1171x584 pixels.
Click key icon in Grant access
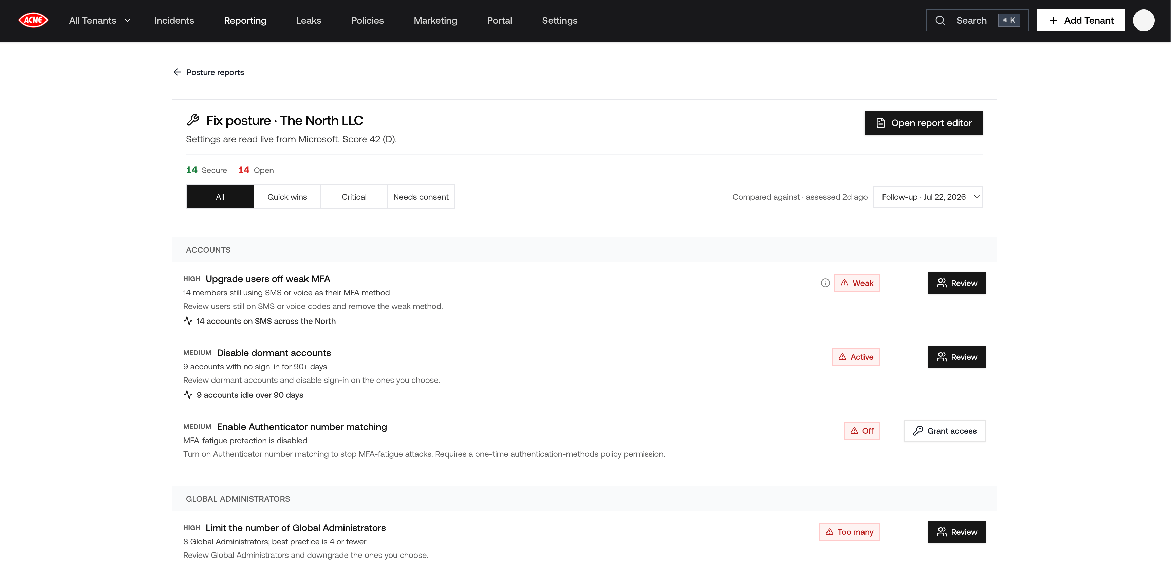click(x=918, y=431)
